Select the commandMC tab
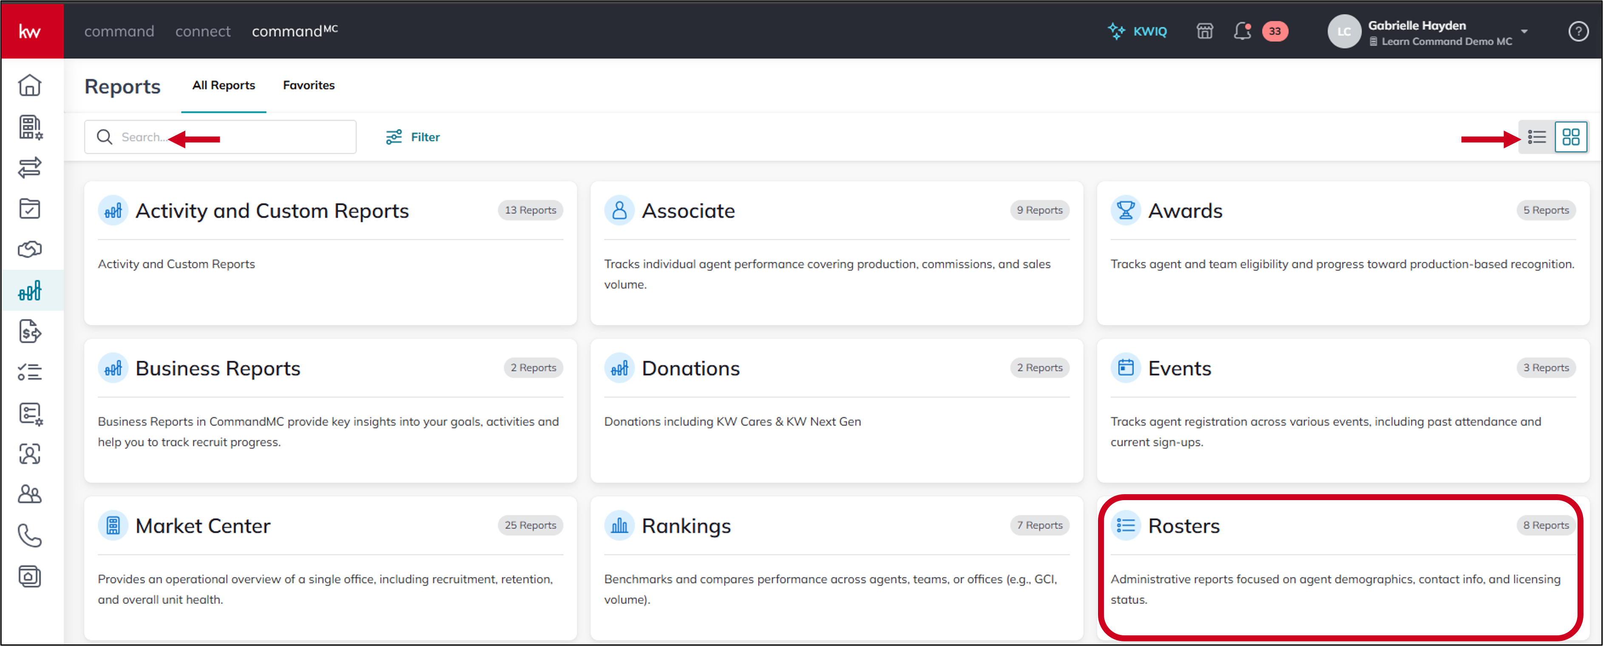The height and width of the screenshot is (646, 1603). (295, 31)
